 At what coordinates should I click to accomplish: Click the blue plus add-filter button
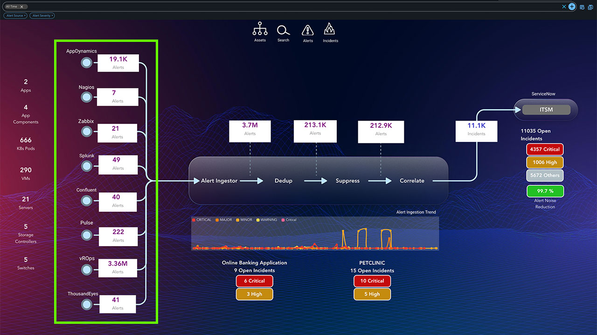(x=572, y=7)
